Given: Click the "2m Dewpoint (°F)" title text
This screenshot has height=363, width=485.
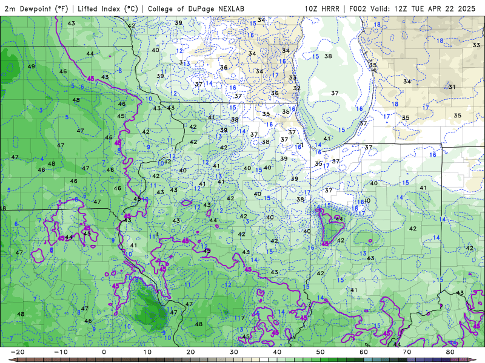Looking at the screenshot, I should tap(36, 8).
